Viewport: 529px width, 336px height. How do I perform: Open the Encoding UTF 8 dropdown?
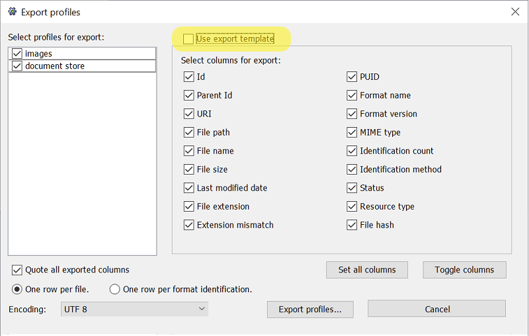click(134, 310)
